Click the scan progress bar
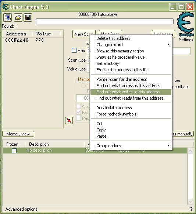Screen dimensions: 196x214 pos(104,21)
